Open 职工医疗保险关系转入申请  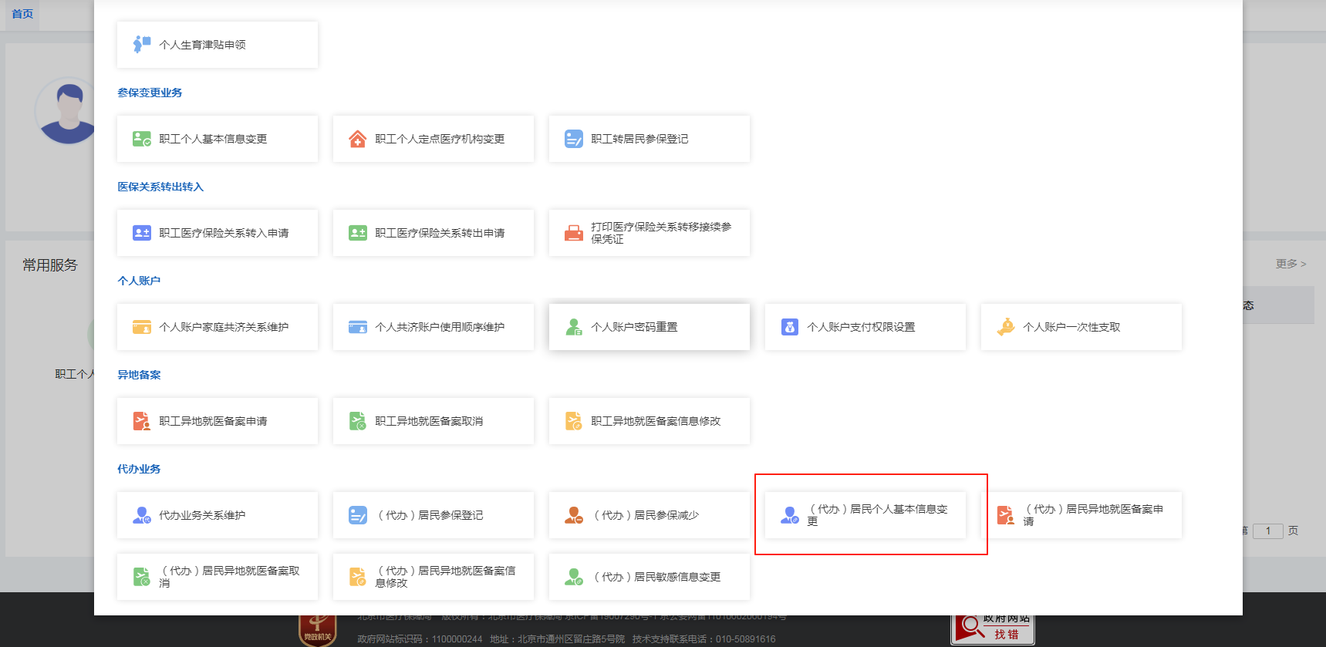(218, 233)
